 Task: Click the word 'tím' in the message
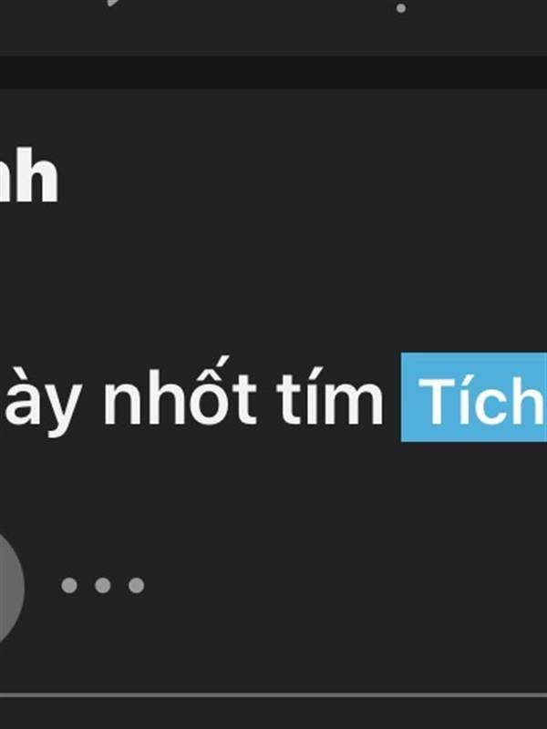tap(330, 395)
